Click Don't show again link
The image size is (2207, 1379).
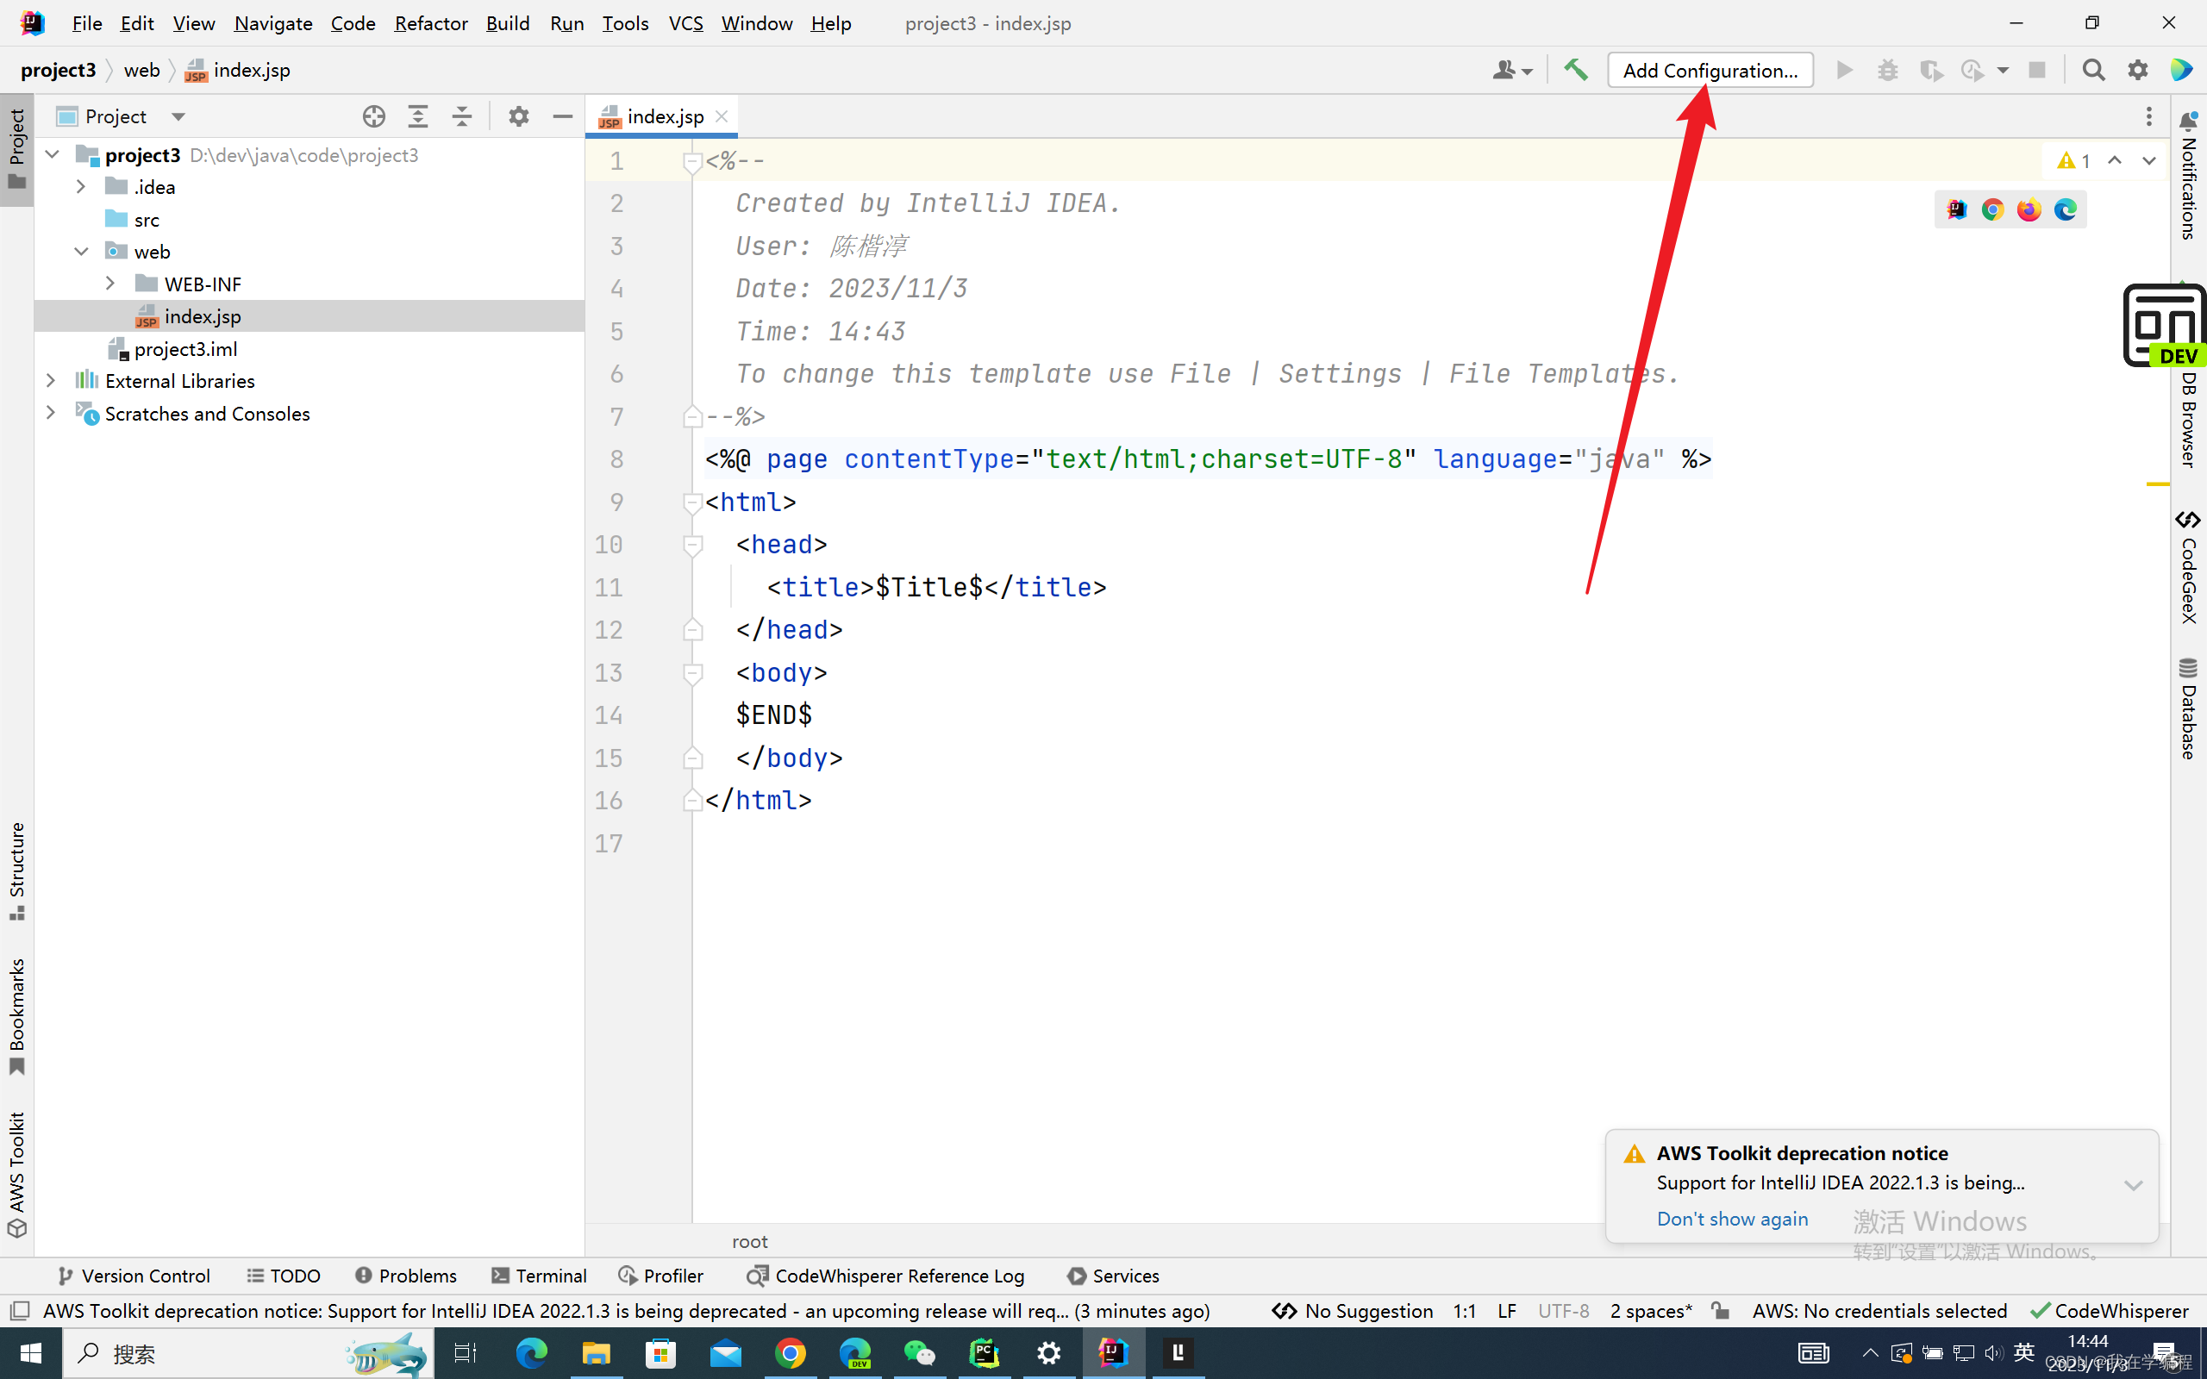(1732, 1219)
